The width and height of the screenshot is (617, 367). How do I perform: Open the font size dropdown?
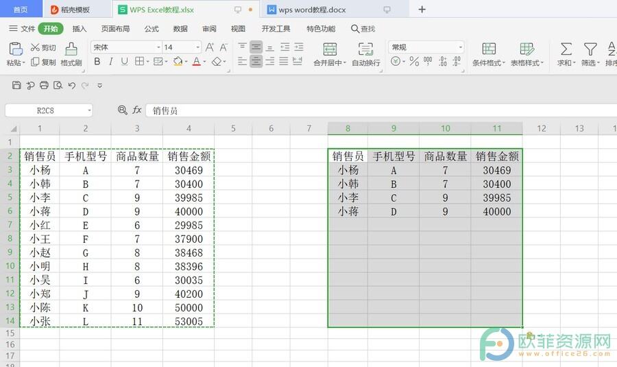pyautogui.click(x=197, y=47)
